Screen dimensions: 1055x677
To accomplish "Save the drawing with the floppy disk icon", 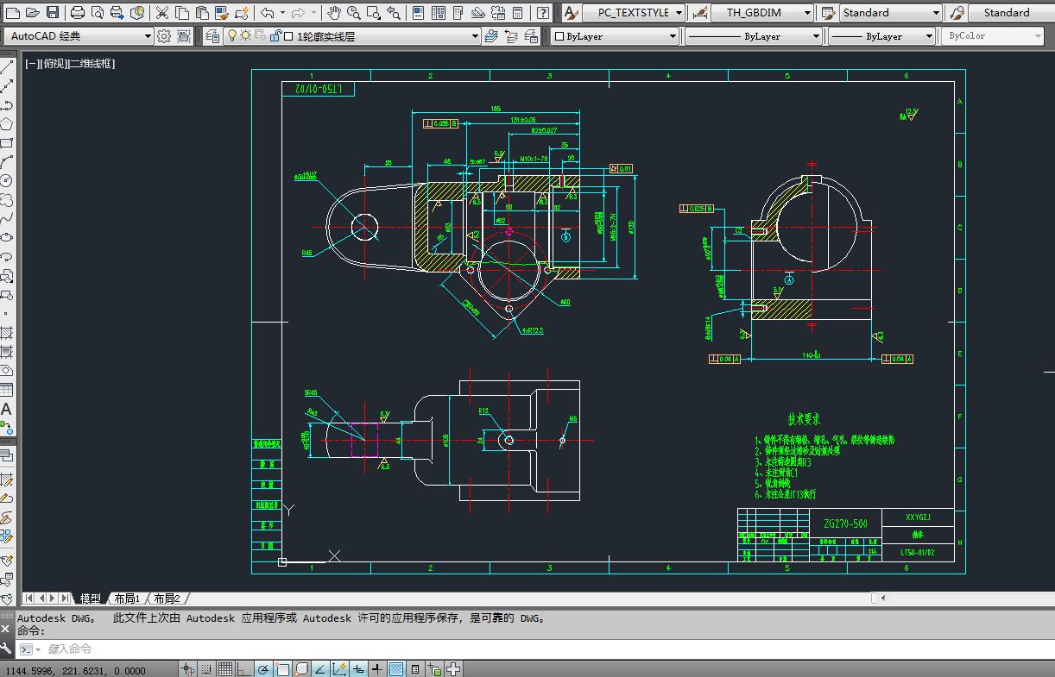I will click(x=53, y=12).
